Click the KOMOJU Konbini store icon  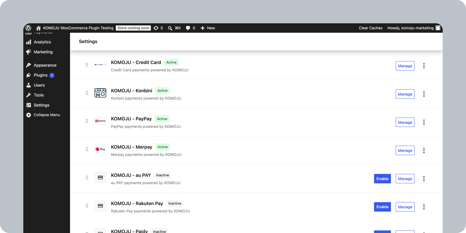pyautogui.click(x=100, y=93)
